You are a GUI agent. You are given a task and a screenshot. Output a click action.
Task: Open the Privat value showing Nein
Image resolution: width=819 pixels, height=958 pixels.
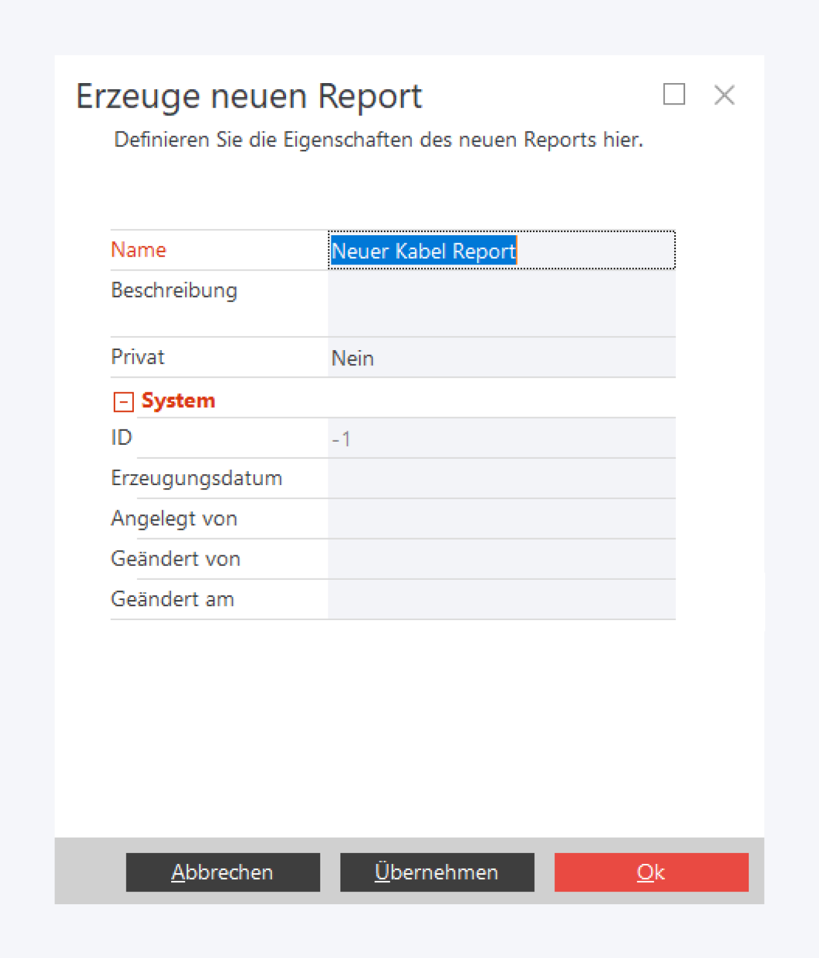pos(501,358)
